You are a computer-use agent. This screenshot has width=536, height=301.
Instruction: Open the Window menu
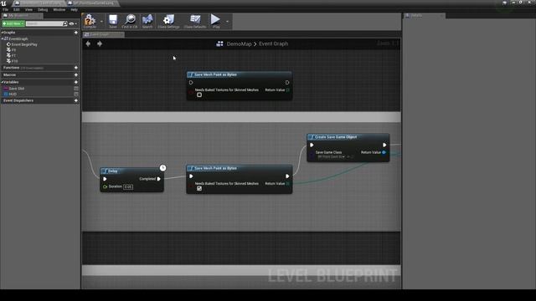[x=59, y=9]
